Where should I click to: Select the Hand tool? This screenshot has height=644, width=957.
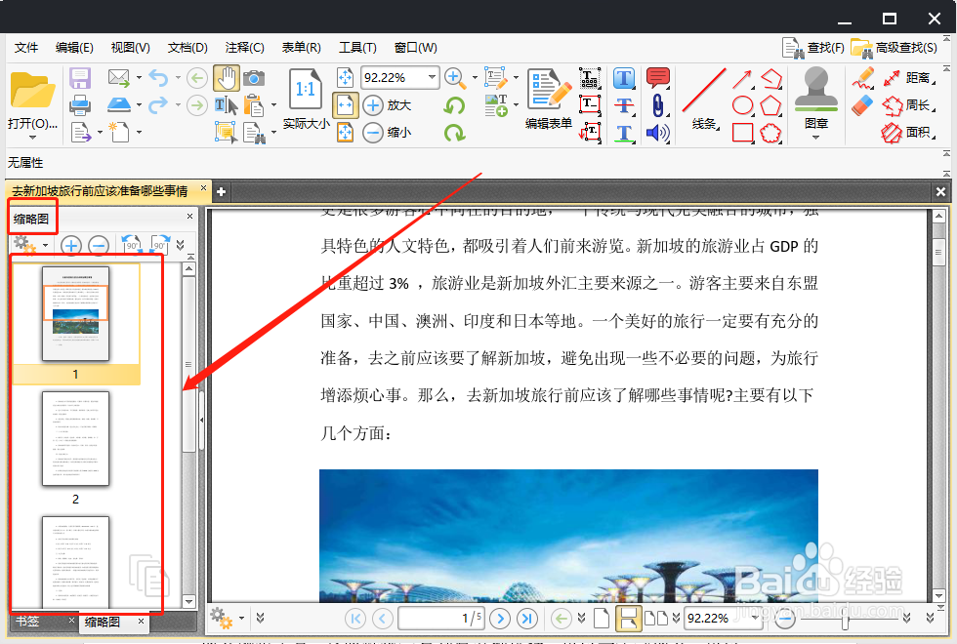coord(226,78)
